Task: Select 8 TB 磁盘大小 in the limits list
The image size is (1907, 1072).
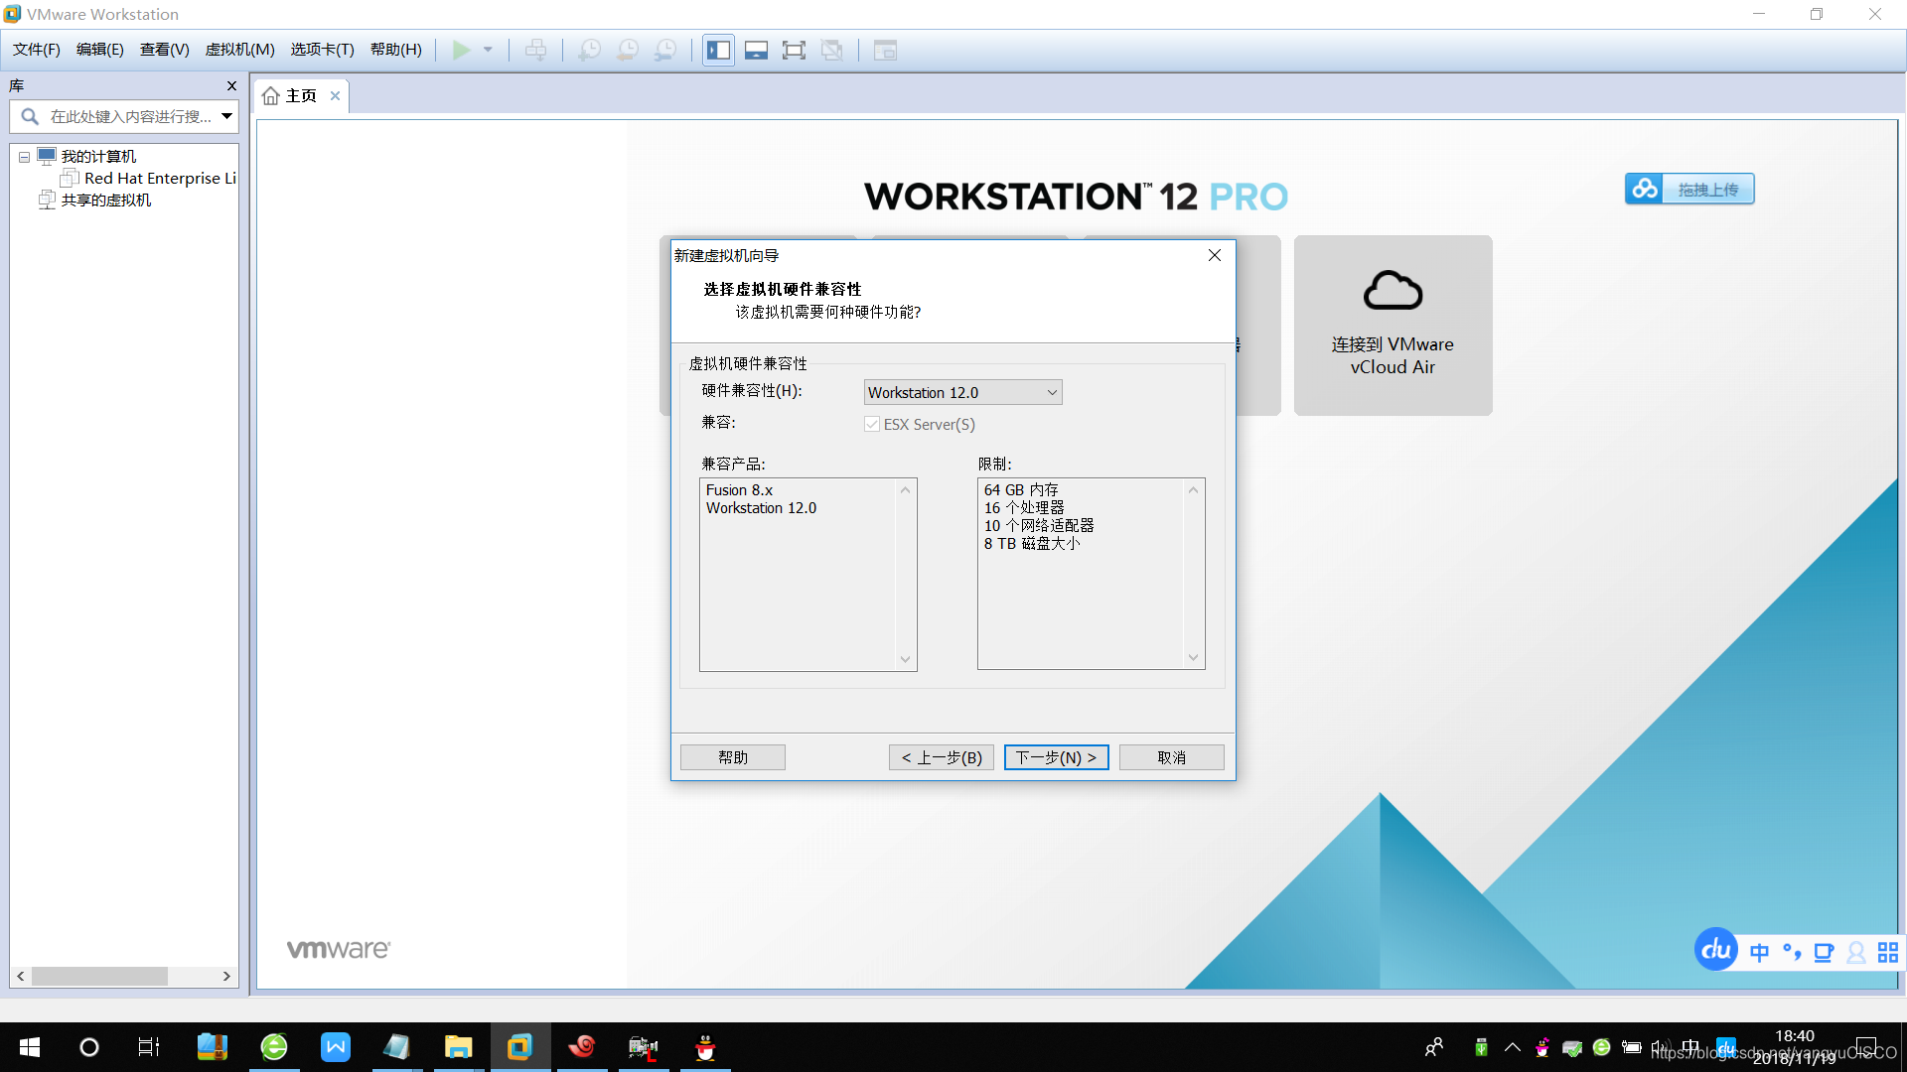Action: pos(1032,544)
